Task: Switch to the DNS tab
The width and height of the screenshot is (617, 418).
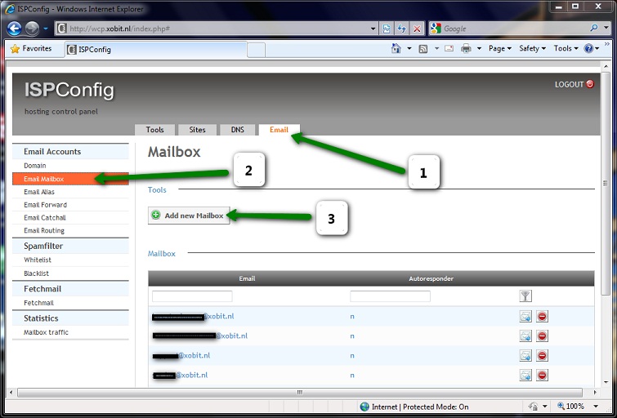Action: (237, 130)
